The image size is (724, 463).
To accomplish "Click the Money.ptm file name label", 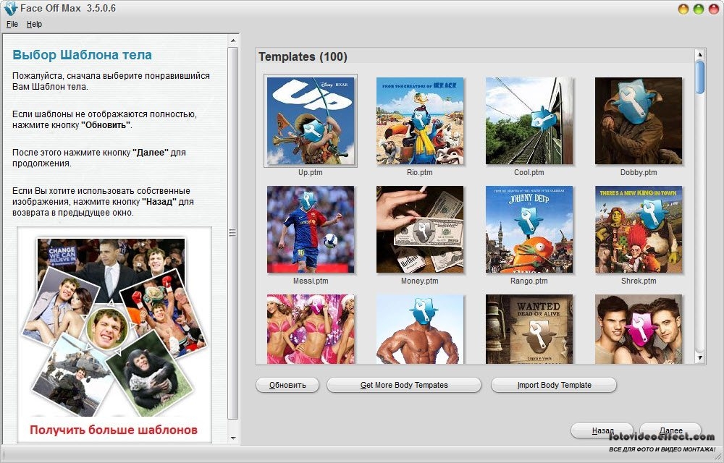I will pyautogui.click(x=420, y=281).
